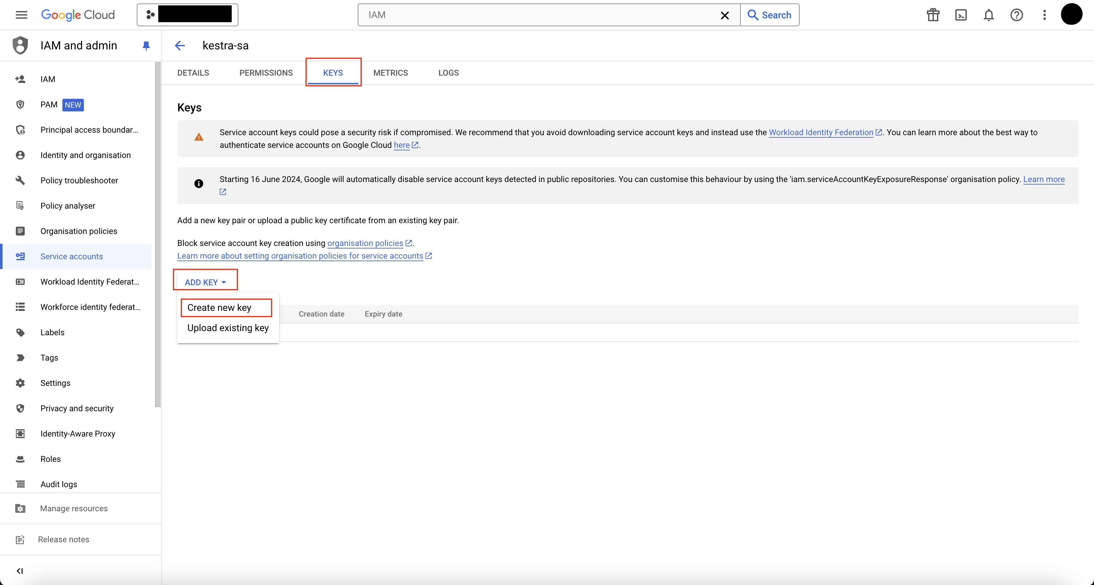Clear the IAM search text with X
This screenshot has height=585, width=1094.
click(725, 15)
